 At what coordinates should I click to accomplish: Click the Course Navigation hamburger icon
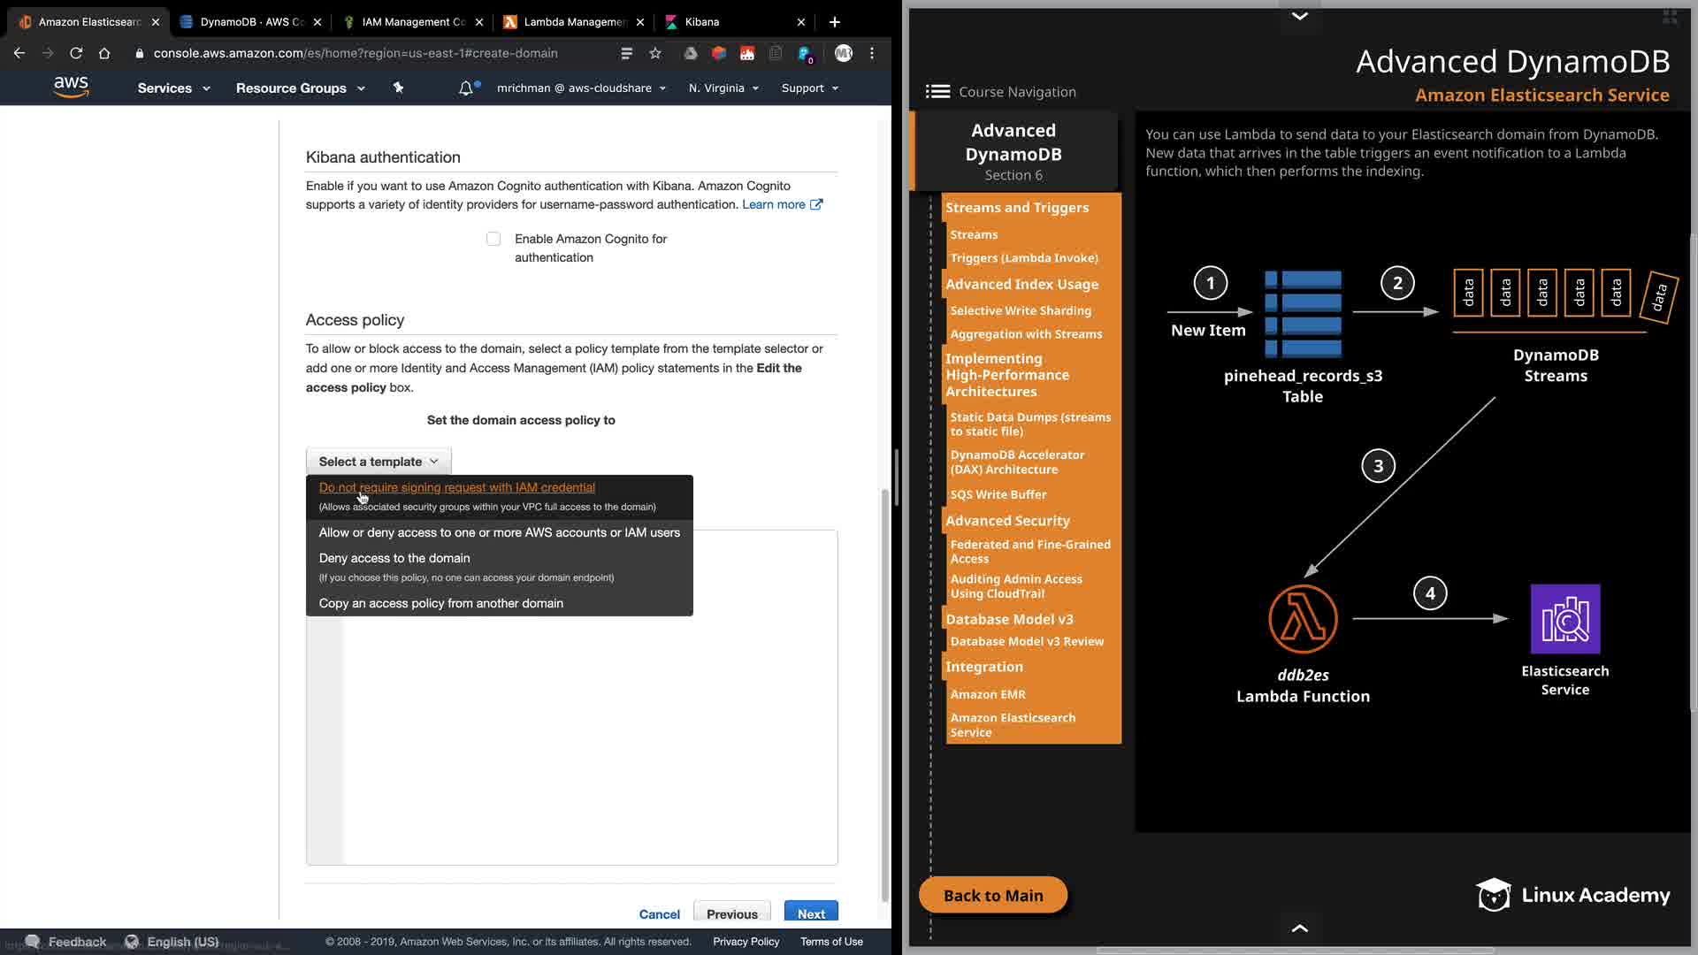coord(937,92)
